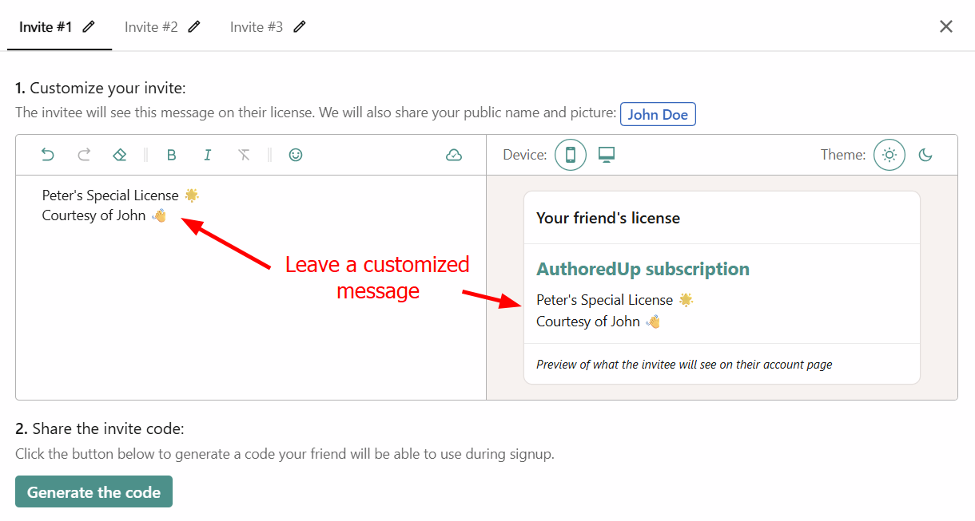Switch to the Invite #3 tab
The height and width of the screenshot is (521, 975).
(x=257, y=27)
